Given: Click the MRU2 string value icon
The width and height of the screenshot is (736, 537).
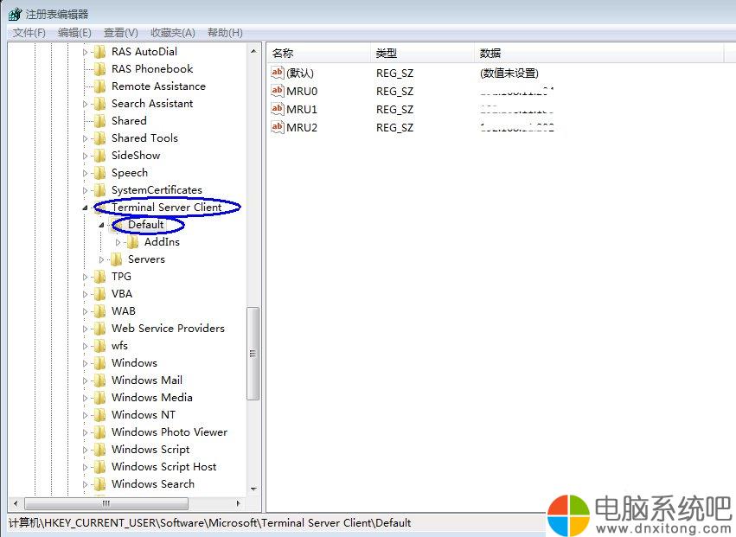Looking at the screenshot, I should 278,127.
